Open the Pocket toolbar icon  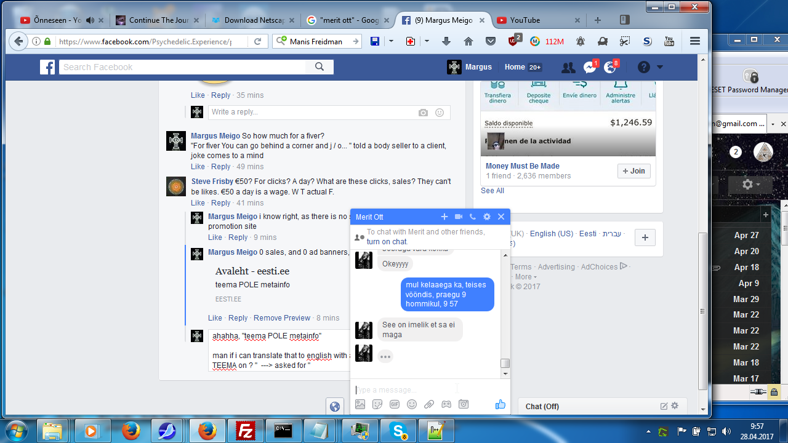(x=491, y=41)
